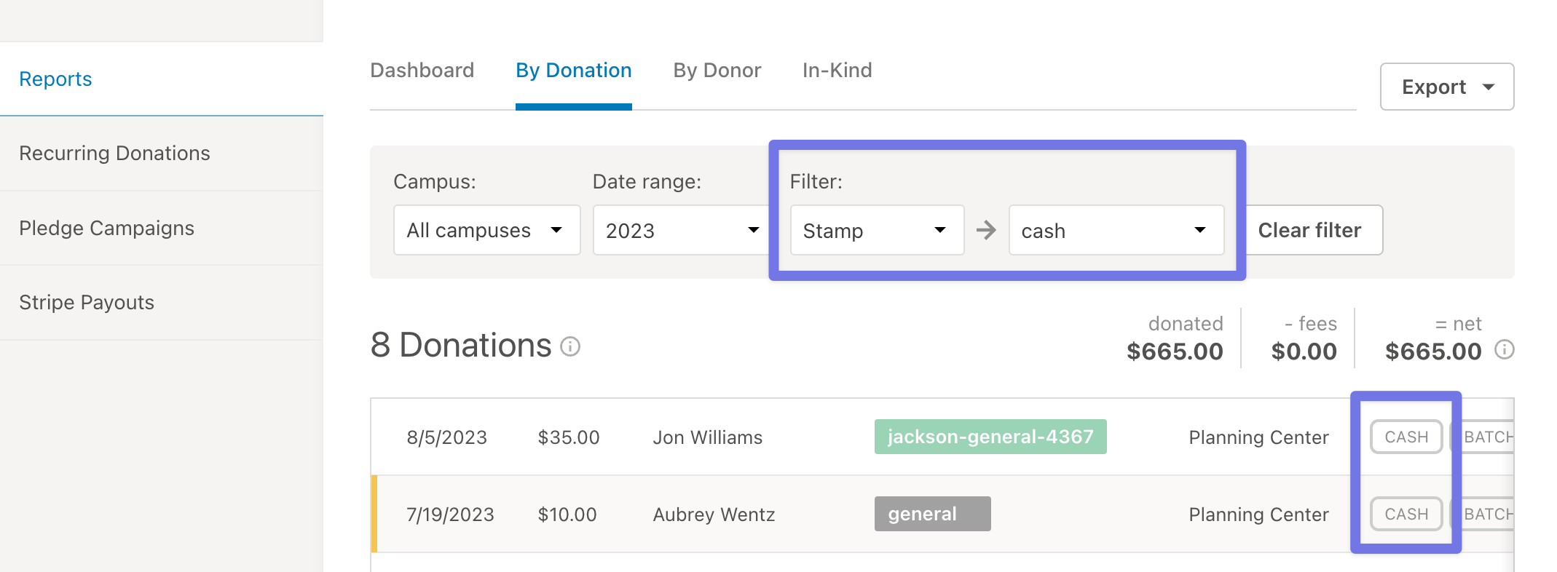Switch to the In-Kind tab
Viewport: 1557px width, 572px height.
[x=837, y=71]
